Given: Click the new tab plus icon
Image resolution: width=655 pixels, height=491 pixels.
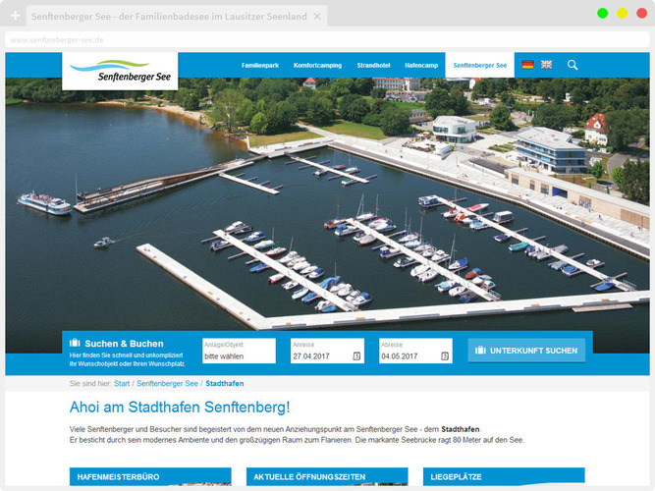Looking at the screenshot, I should click(15, 16).
